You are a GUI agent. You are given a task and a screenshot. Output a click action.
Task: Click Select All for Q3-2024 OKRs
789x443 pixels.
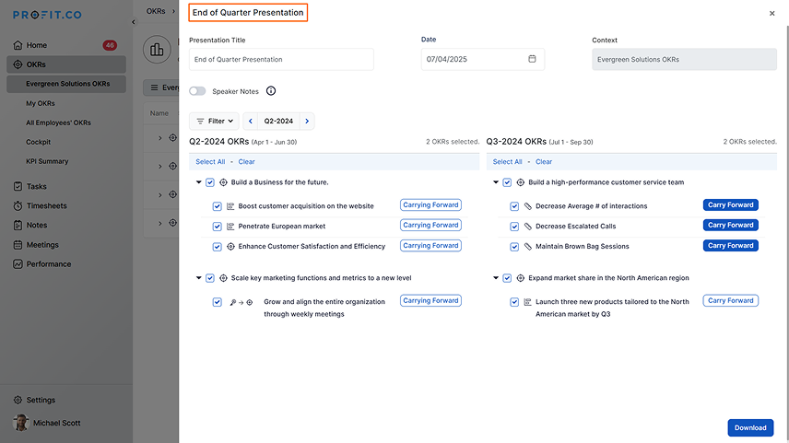507,162
